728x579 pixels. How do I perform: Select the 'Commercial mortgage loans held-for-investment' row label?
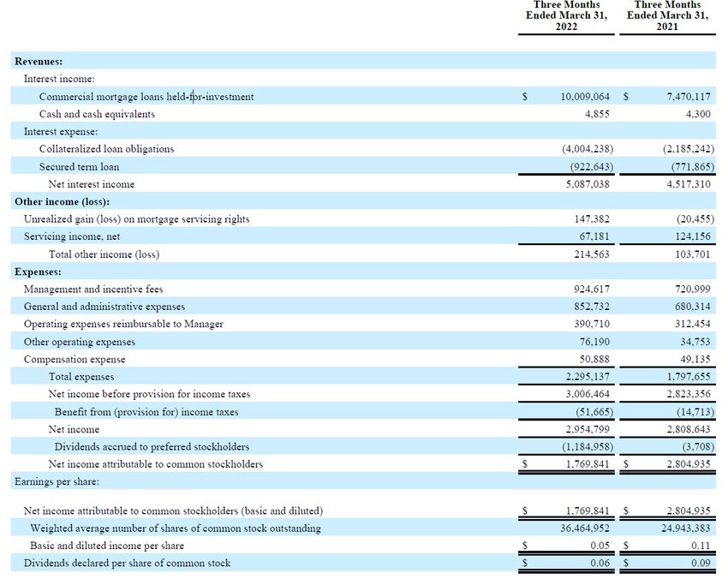[146, 97]
